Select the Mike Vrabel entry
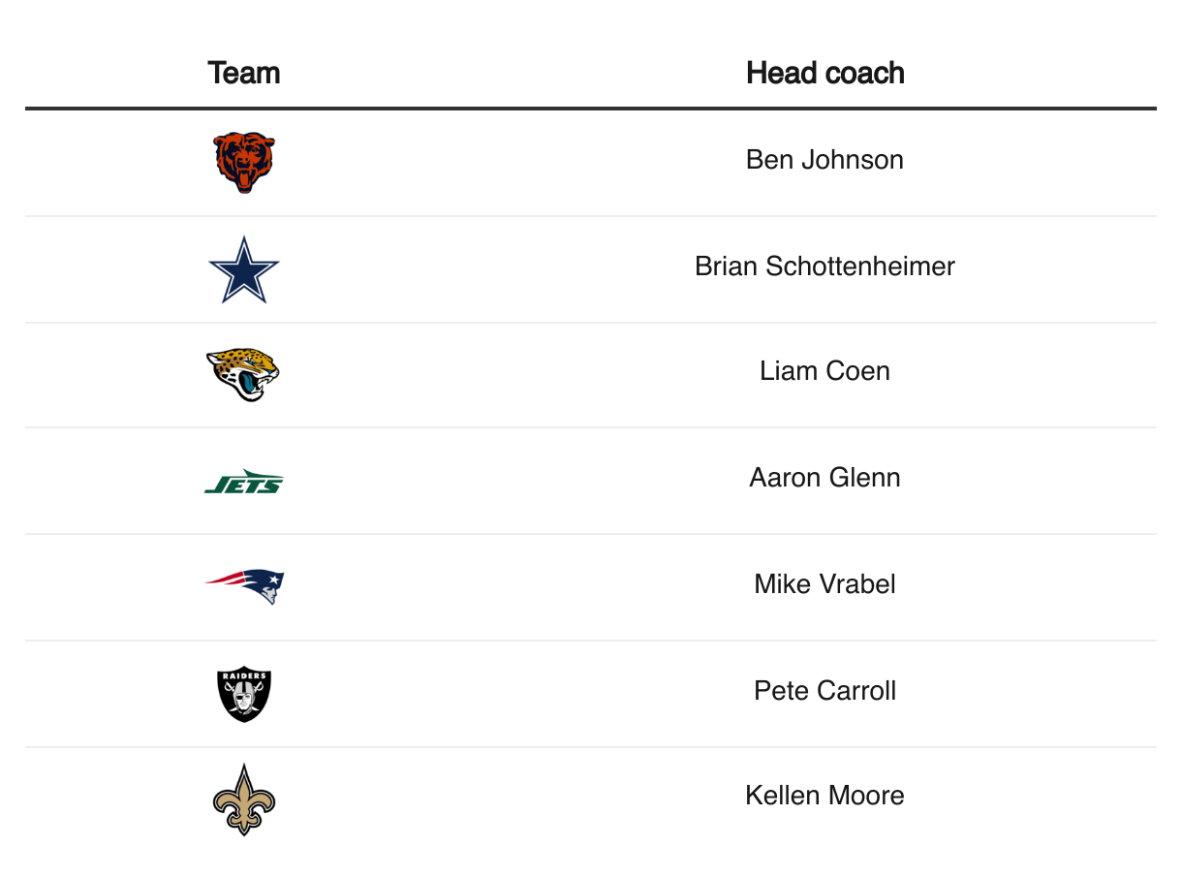The width and height of the screenshot is (1182, 878). pos(825,584)
